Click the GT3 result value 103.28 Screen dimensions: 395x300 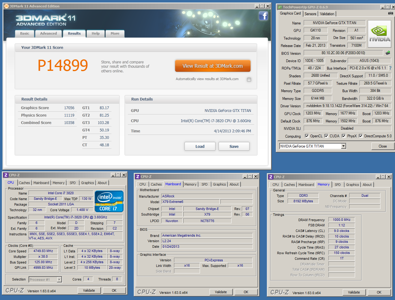pyautogui.click(x=103, y=123)
